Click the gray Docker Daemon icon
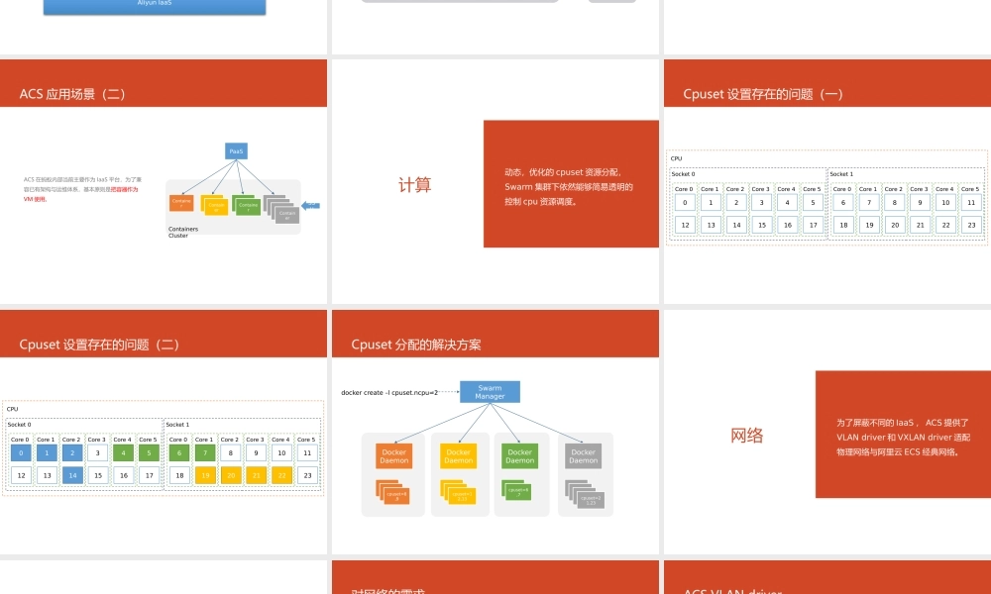This screenshot has width=991, height=594. pyautogui.click(x=583, y=455)
